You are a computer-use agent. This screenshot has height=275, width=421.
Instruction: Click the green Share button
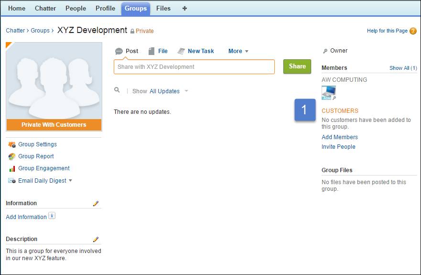coord(297,66)
